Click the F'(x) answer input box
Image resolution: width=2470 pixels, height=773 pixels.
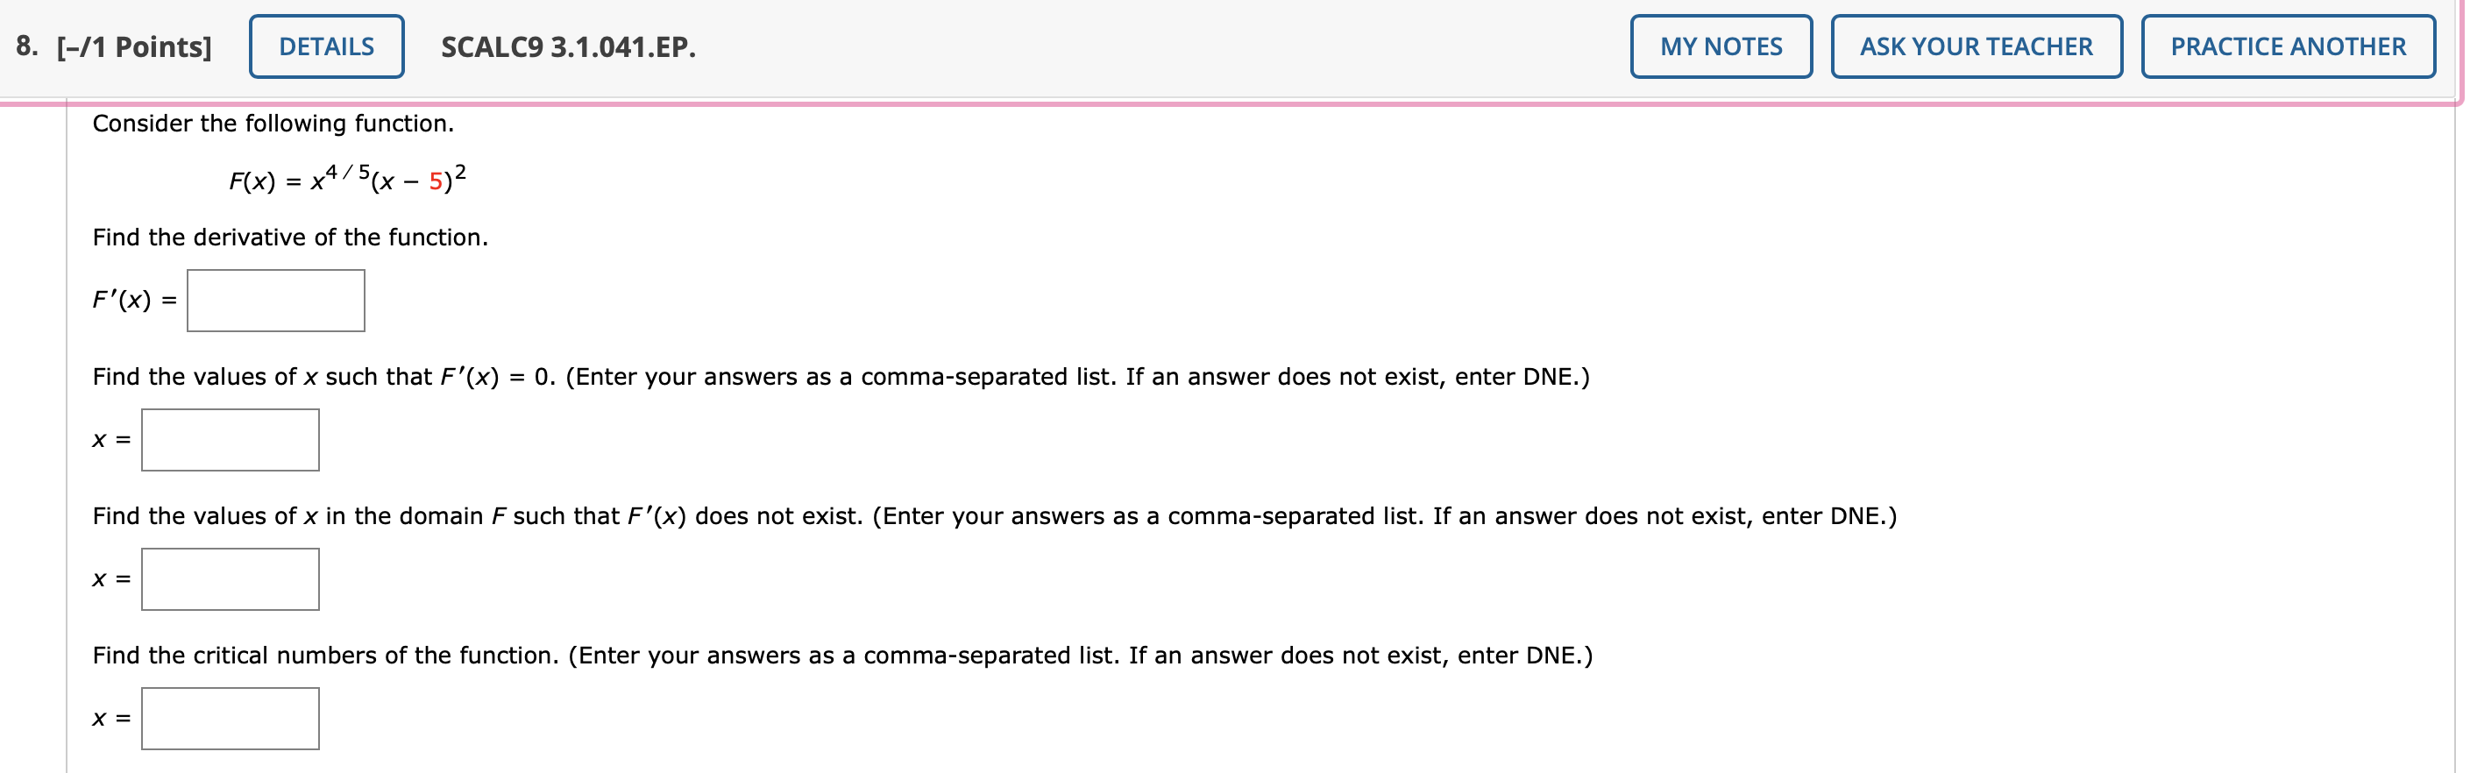(x=275, y=301)
